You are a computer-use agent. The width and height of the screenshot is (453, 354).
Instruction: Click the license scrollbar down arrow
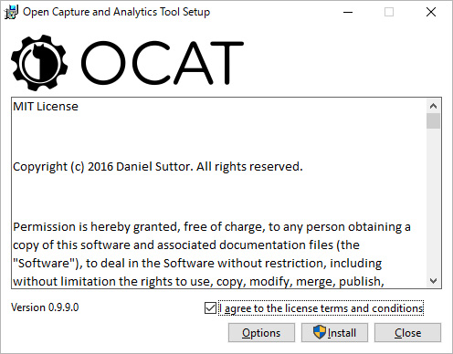point(433,280)
